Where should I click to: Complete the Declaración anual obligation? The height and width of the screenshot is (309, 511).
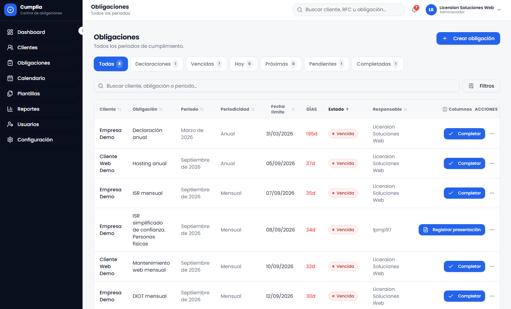[464, 134]
